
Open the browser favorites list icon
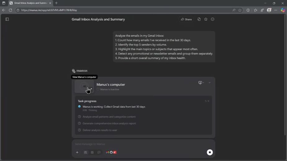tap(256, 10)
